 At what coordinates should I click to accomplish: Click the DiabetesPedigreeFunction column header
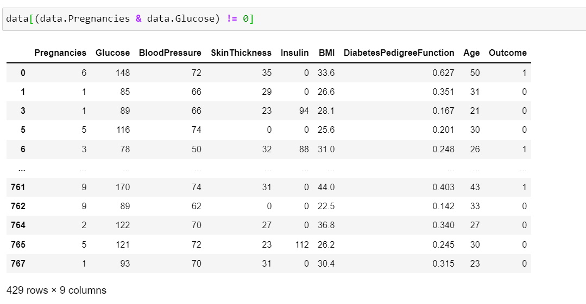tap(399, 53)
